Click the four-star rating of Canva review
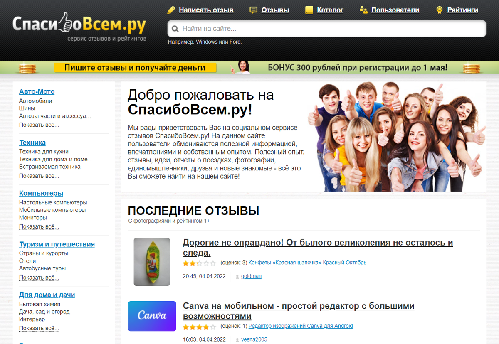499x344 pixels. pos(200,327)
